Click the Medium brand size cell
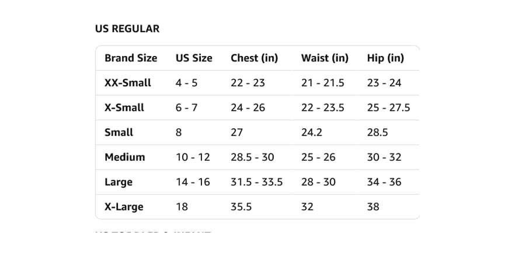The height and width of the screenshot is (257, 515). [124, 157]
